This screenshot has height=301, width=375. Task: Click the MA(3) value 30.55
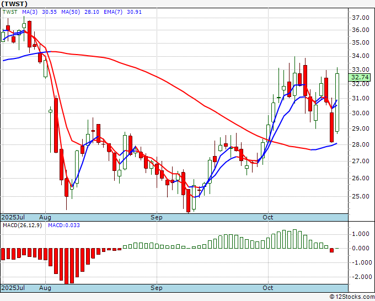click(49, 12)
